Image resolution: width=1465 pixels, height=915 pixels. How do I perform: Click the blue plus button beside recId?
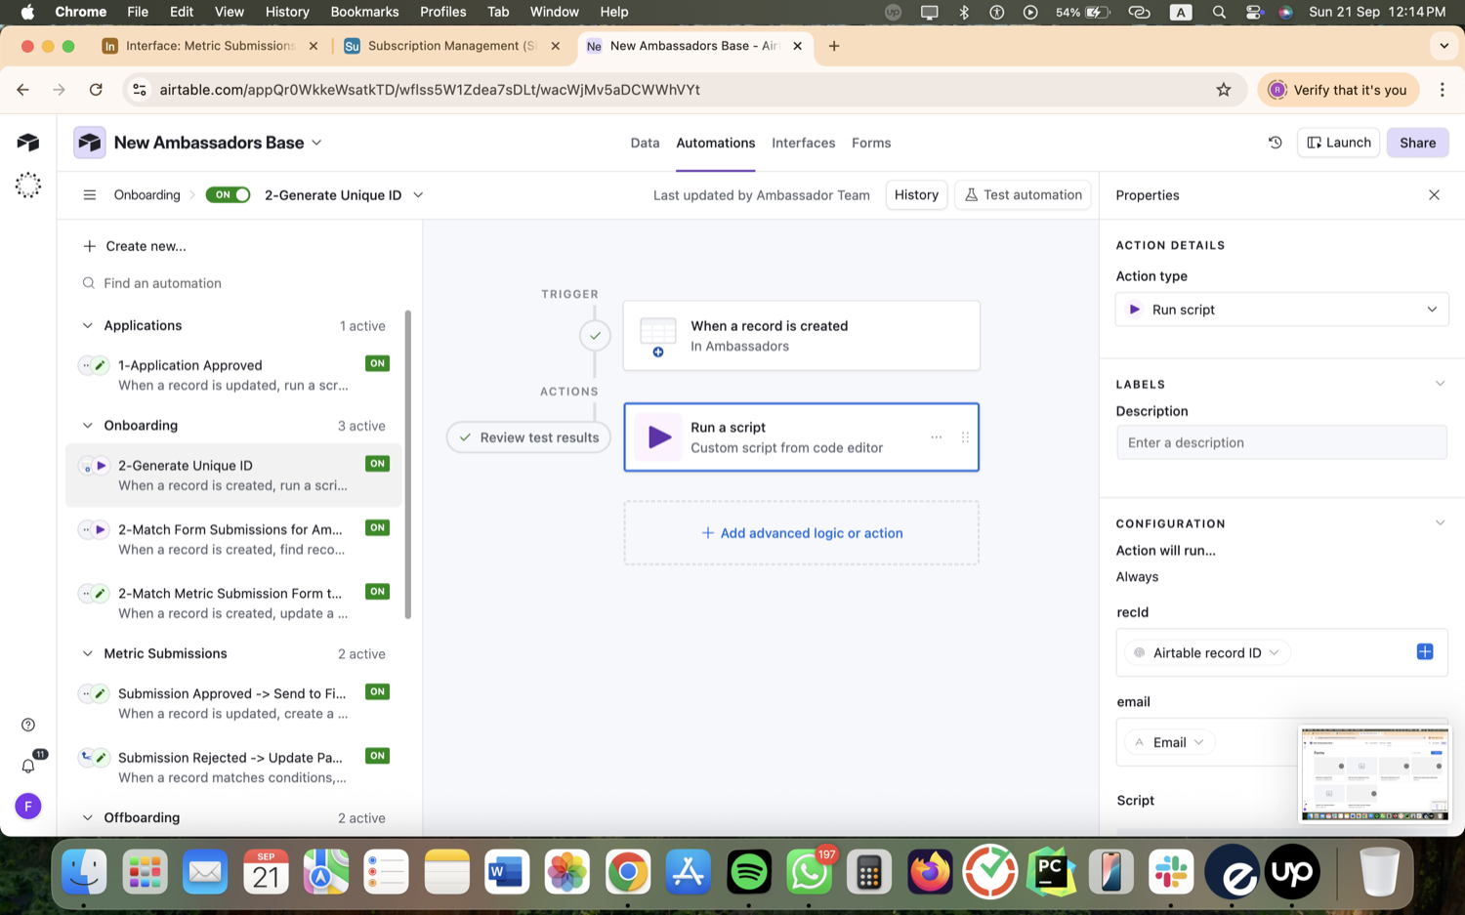click(1425, 651)
